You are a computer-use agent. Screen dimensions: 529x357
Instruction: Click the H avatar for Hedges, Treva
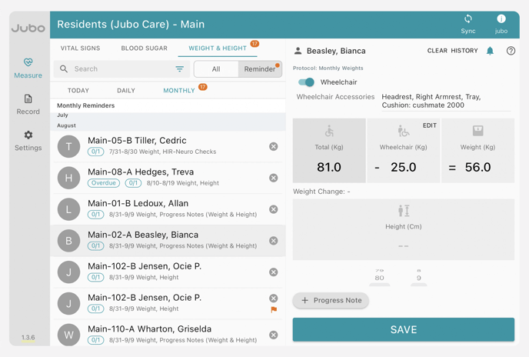coord(69,178)
